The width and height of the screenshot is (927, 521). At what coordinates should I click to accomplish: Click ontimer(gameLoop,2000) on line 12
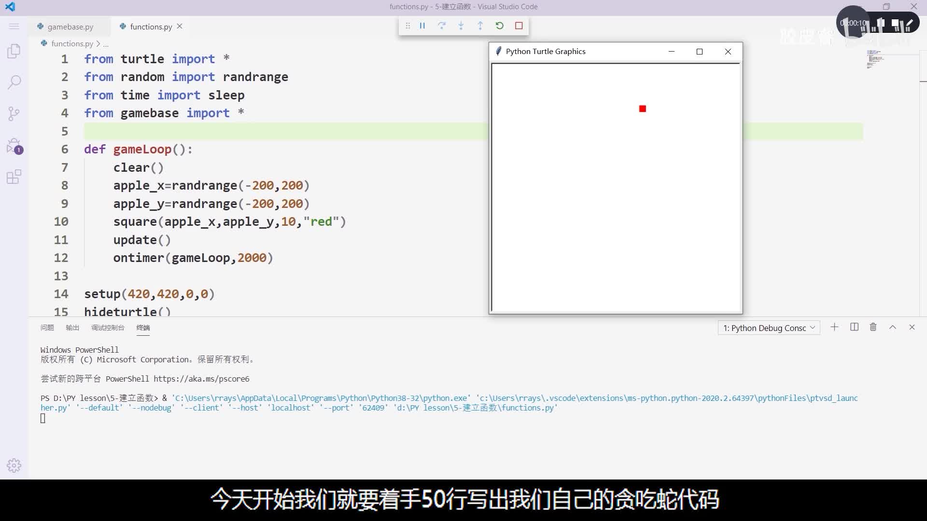(193, 258)
